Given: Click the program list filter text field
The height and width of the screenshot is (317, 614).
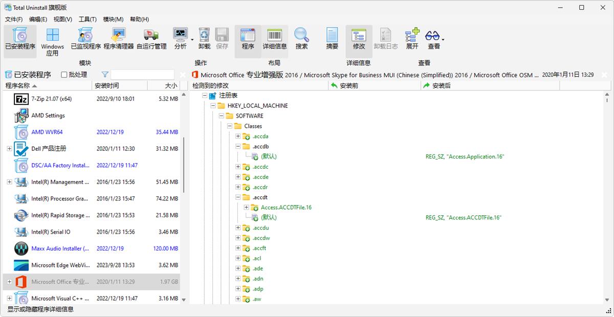Looking at the screenshot, I should [142, 75].
